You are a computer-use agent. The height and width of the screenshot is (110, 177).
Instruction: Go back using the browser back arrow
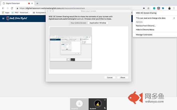[x=3, y=8]
